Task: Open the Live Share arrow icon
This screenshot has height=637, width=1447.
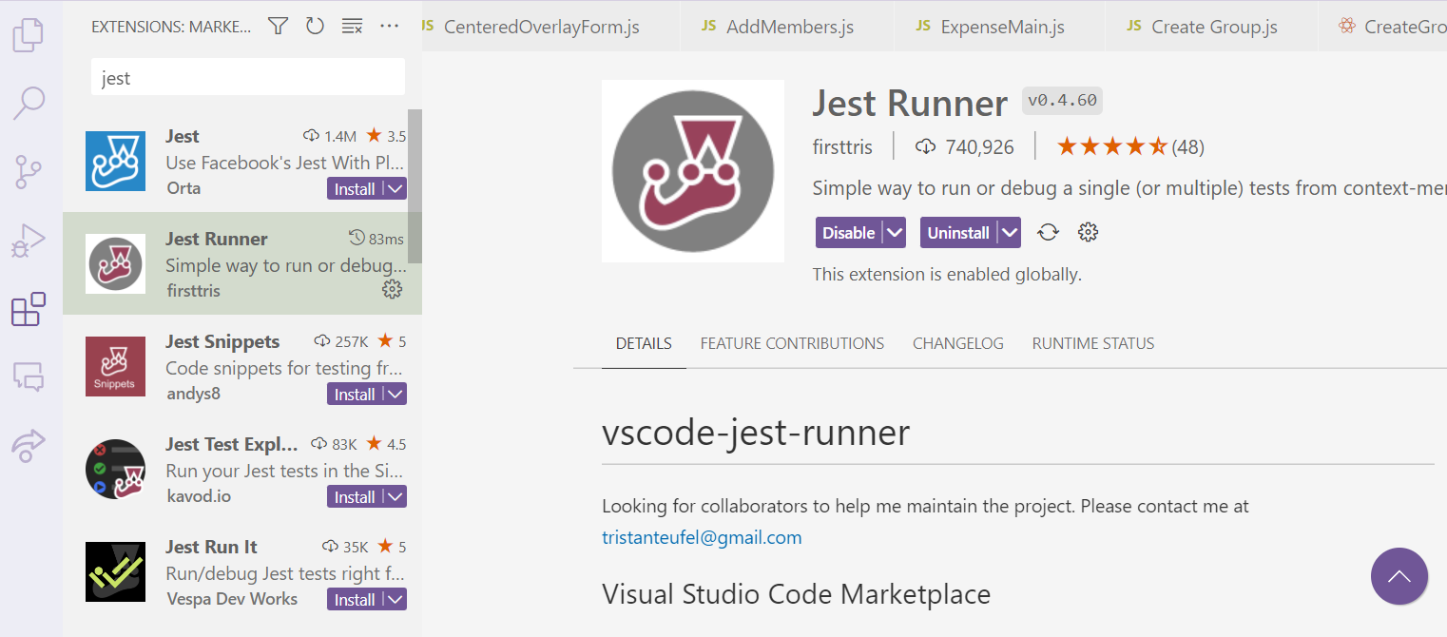Action: 29,445
